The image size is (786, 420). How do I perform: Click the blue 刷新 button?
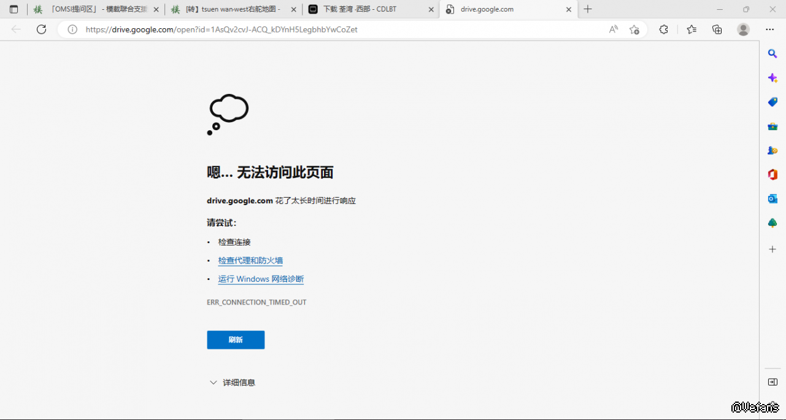(x=236, y=340)
